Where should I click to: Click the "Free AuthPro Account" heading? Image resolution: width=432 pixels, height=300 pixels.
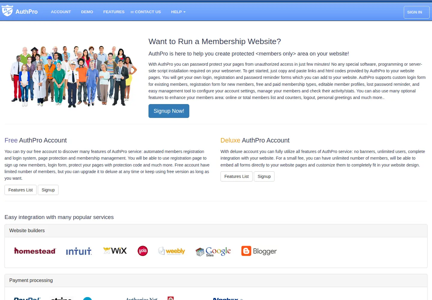click(x=36, y=140)
